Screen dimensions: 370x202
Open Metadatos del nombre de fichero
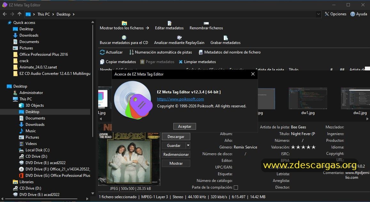pos(230,52)
